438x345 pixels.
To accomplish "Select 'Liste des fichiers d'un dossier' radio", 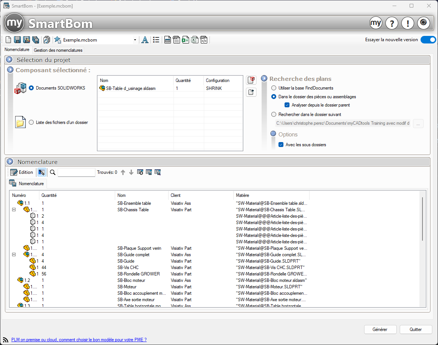I will pyautogui.click(x=31, y=122).
